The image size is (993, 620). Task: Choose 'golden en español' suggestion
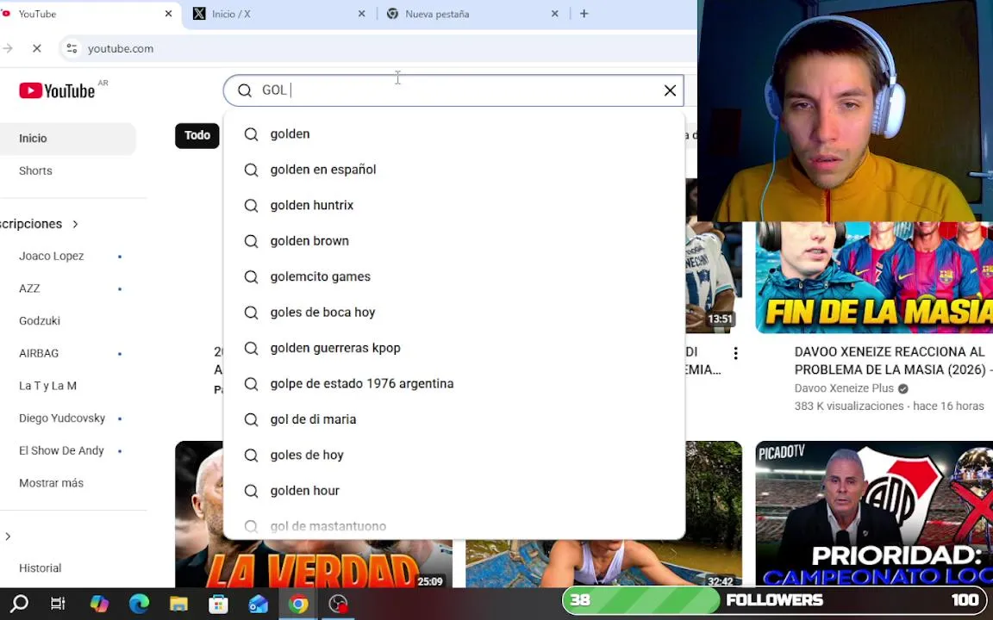[x=454, y=170]
